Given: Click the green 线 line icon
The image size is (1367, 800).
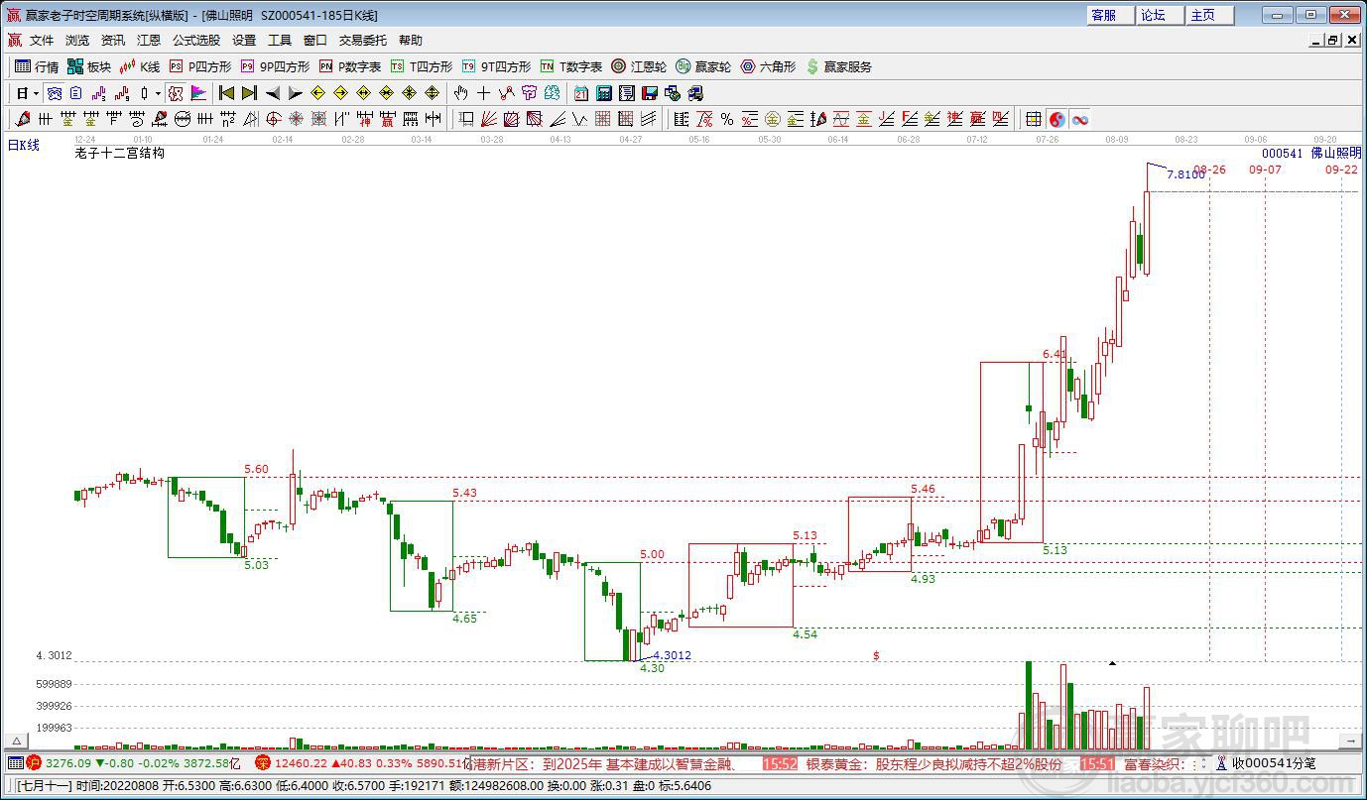Looking at the screenshot, I should [x=552, y=93].
